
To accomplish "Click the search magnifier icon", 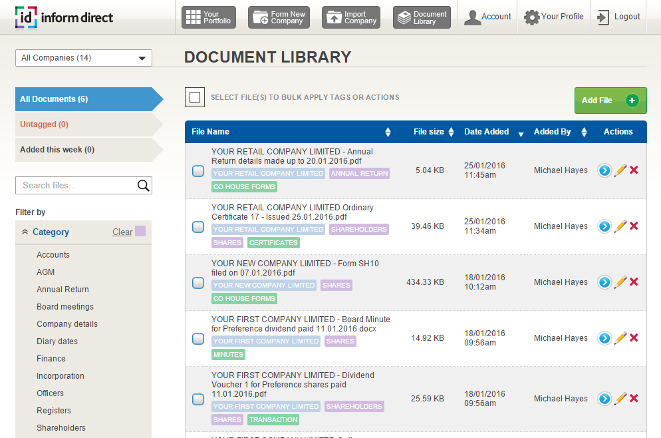I will (143, 186).
